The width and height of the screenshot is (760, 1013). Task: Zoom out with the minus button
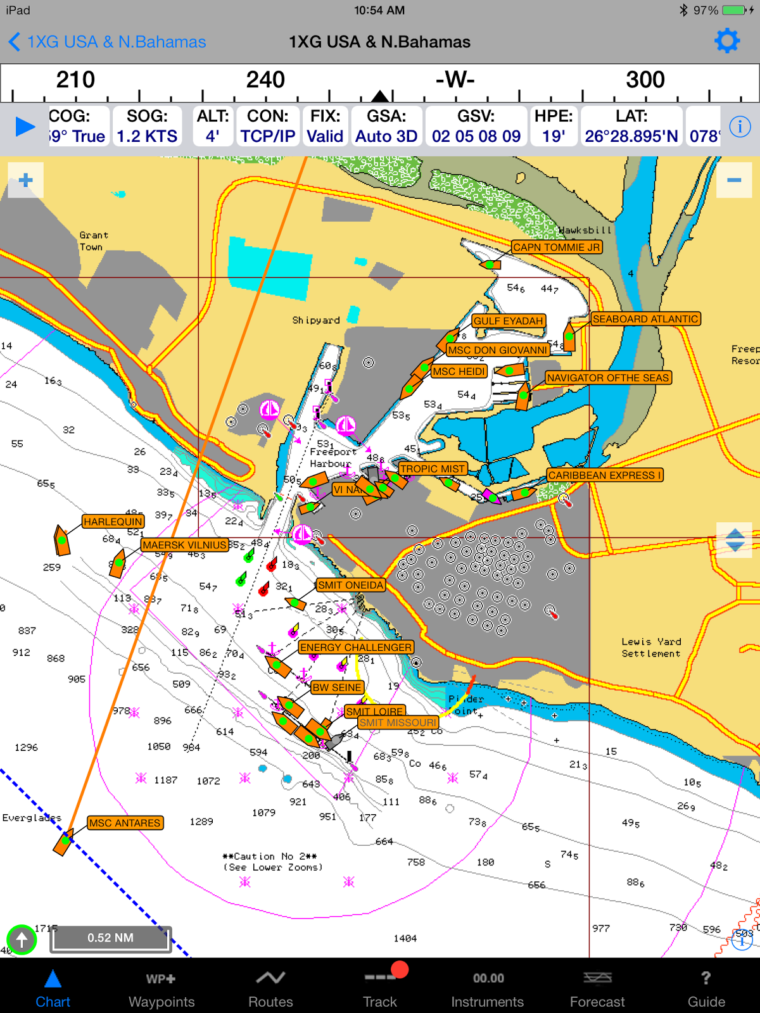click(x=734, y=180)
